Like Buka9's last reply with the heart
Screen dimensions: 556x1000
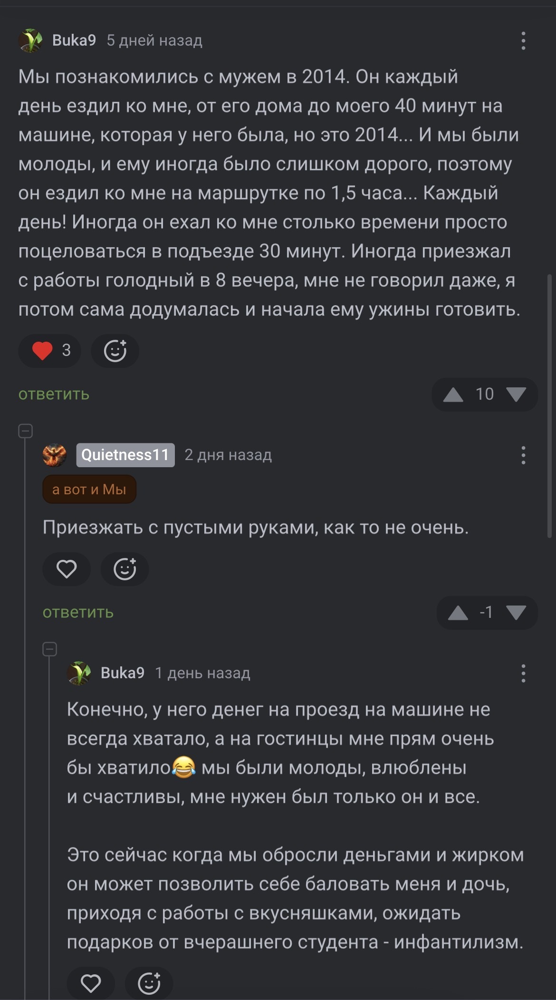coord(91,983)
